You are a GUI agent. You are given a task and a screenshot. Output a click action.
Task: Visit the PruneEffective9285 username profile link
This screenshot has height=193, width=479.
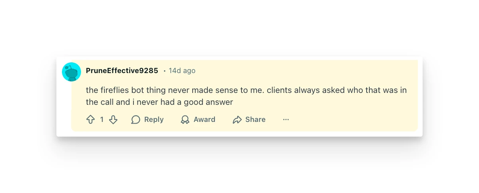click(x=122, y=71)
